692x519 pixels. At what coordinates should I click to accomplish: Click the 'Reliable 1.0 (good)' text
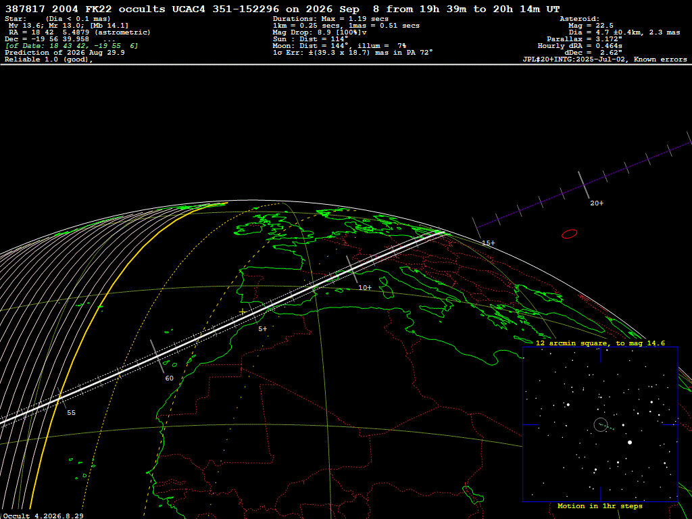pyautogui.click(x=49, y=59)
